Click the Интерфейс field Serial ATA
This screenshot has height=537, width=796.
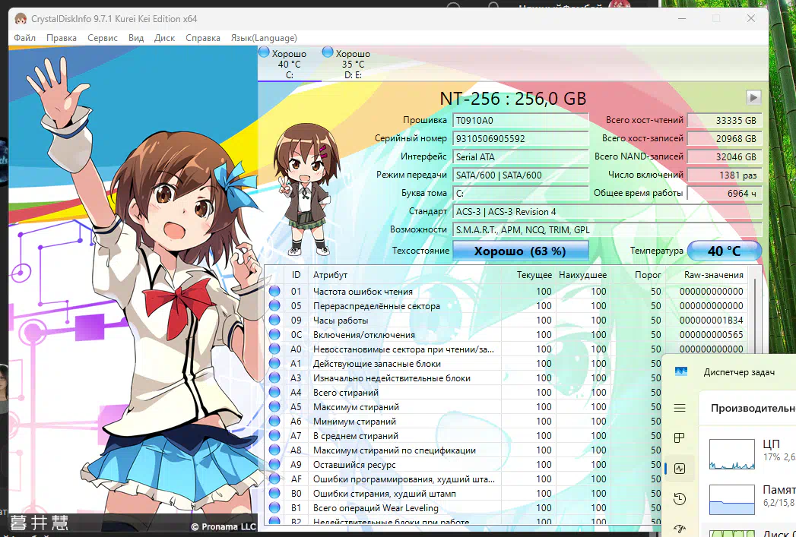520,157
